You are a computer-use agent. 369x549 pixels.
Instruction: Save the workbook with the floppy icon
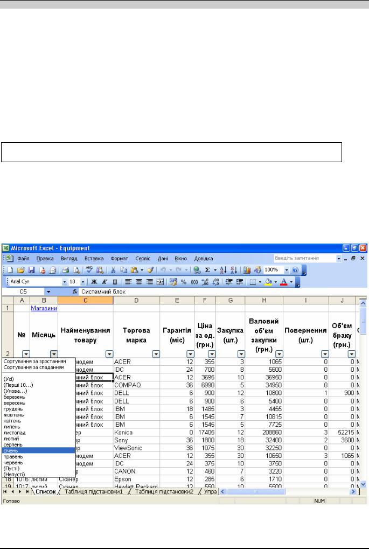31,270
